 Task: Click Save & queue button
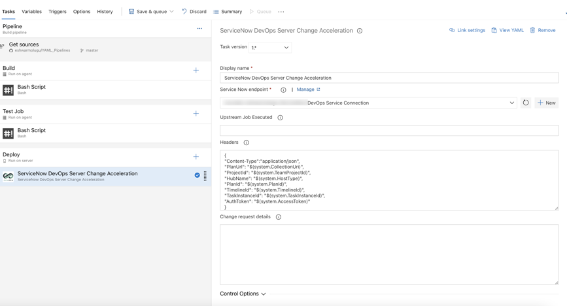[148, 12]
